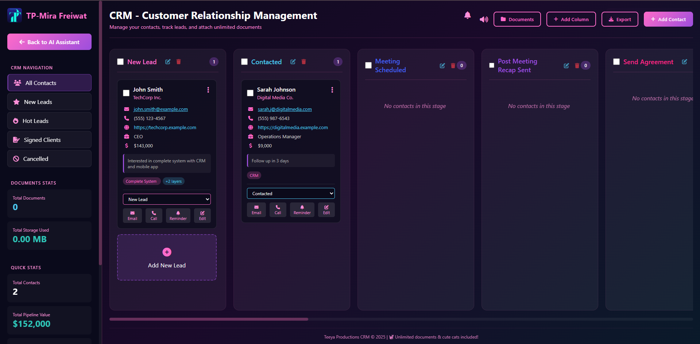The height and width of the screenshot is (344, 700).
Task: Open the three-dot menu on Sarah Johnson's card
Action: (332, 89)
